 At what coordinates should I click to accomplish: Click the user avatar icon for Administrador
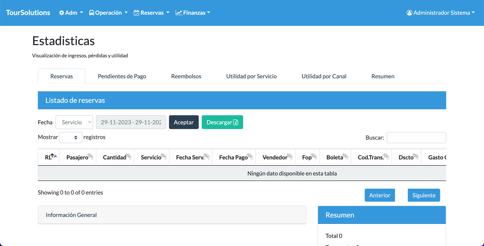[409, 13]
